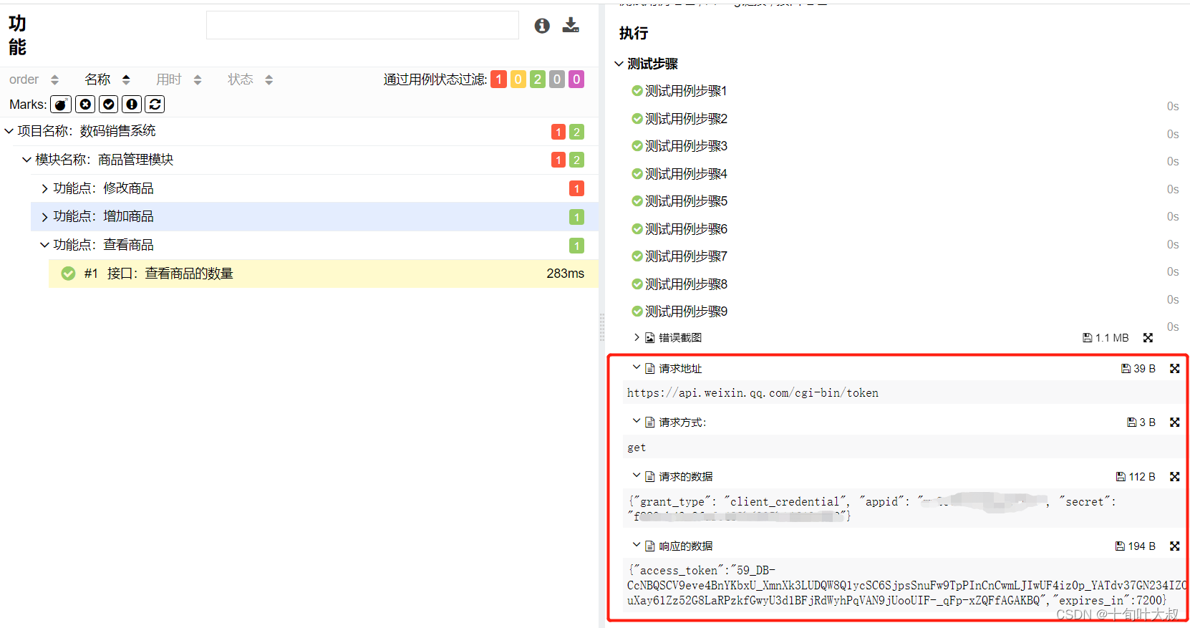
Task: Open 请求方式 attachment in fullscreen
Action: click(1174, 422)
